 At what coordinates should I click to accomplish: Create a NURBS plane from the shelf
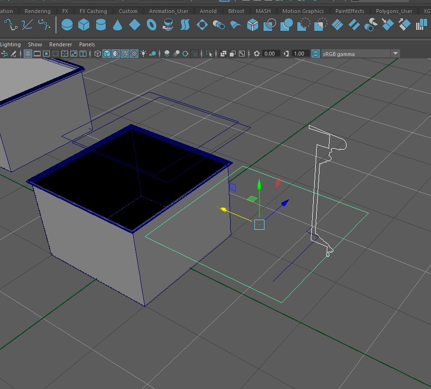click(x=134, y=25)
